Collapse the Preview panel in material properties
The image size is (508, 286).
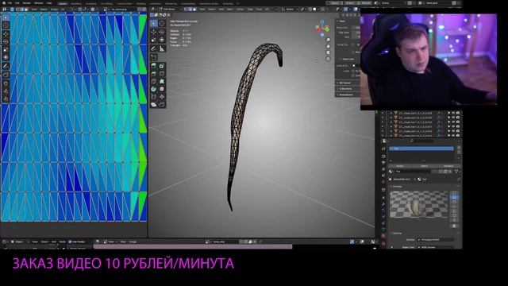click(x=397, y=187)
